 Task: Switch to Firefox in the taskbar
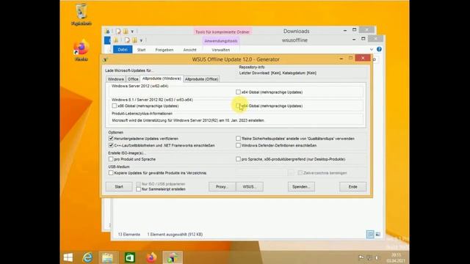coord(151,257)
